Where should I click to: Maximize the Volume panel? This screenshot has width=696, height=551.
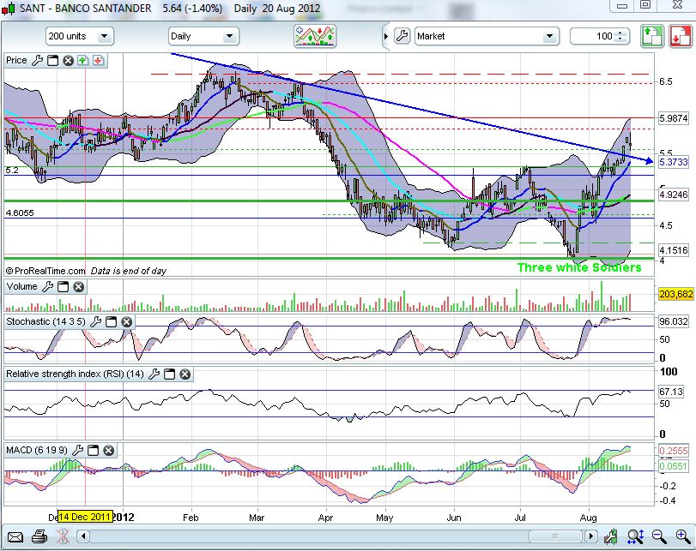[x=64, y=287]
